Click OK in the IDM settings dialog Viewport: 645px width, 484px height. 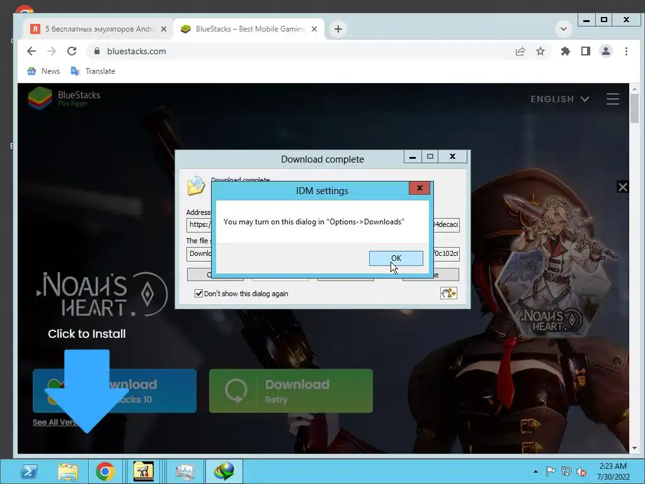coord(396,258)
